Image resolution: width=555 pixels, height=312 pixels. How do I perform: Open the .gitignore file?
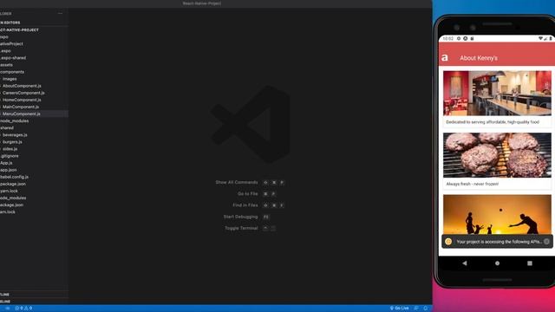pyautogui.click(x=10, y=156)
